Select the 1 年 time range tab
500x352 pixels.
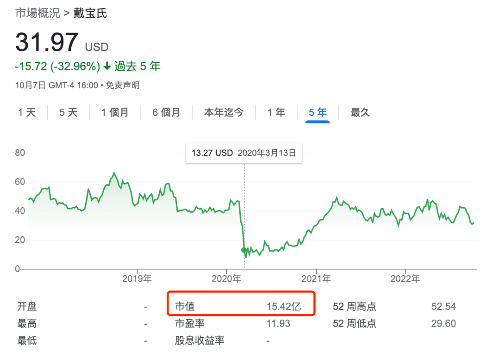pyautogui.click(x=276, y=112)
